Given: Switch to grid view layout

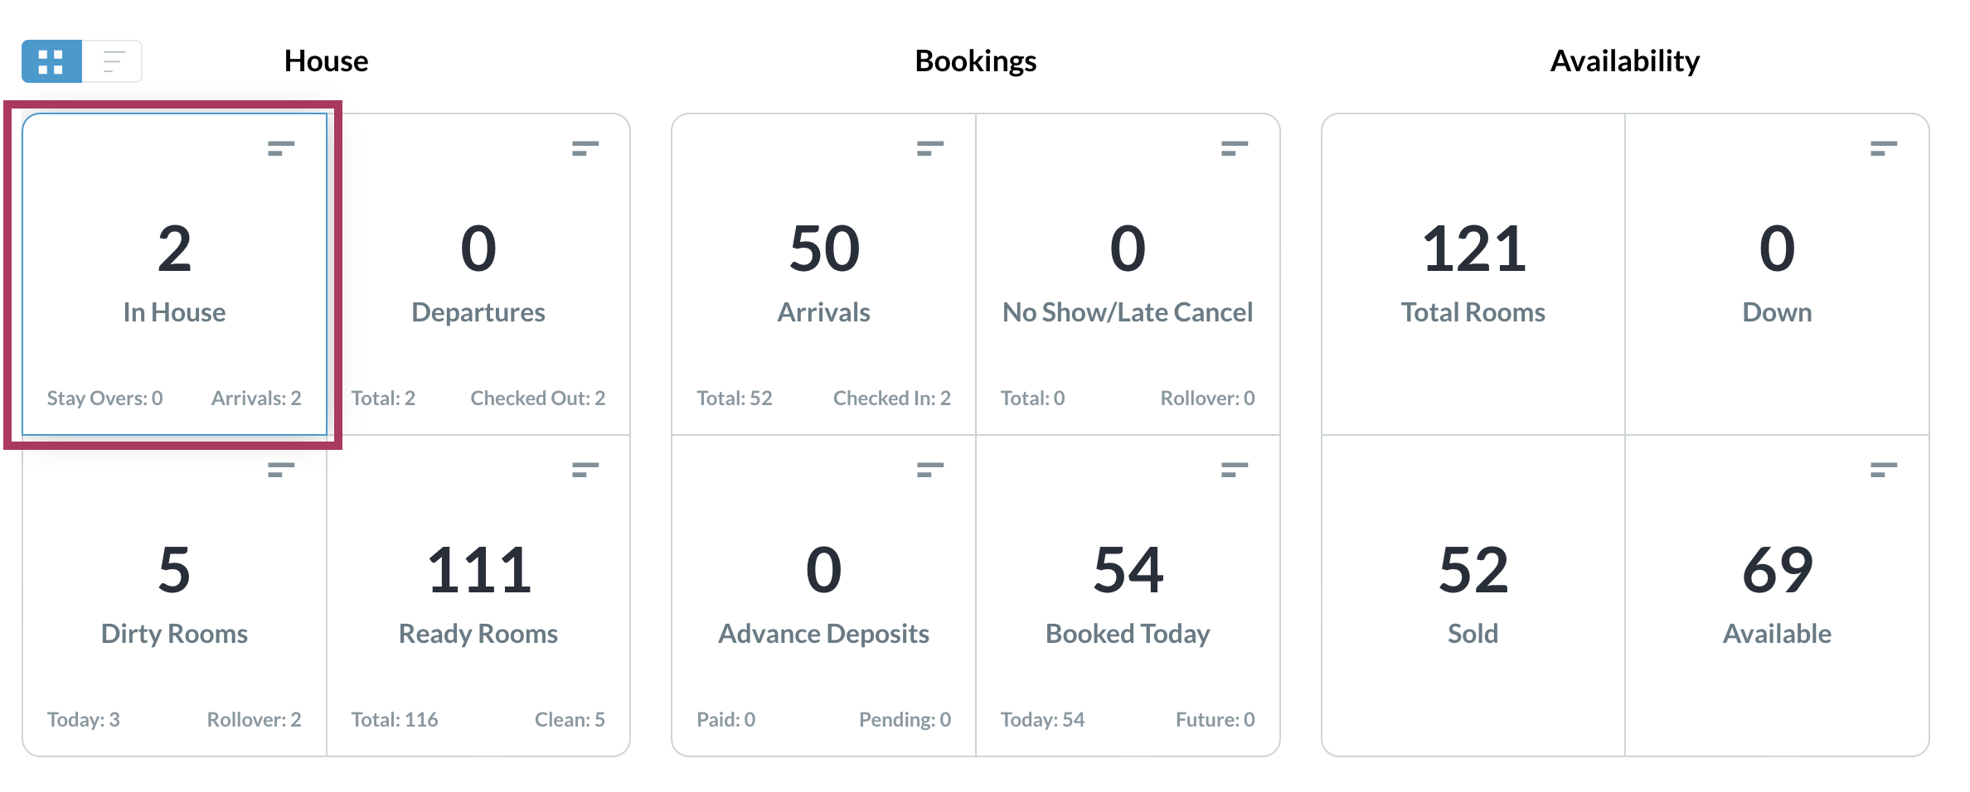Looking at the screenshot, I should pyautogui.click(x=51, y=61).
